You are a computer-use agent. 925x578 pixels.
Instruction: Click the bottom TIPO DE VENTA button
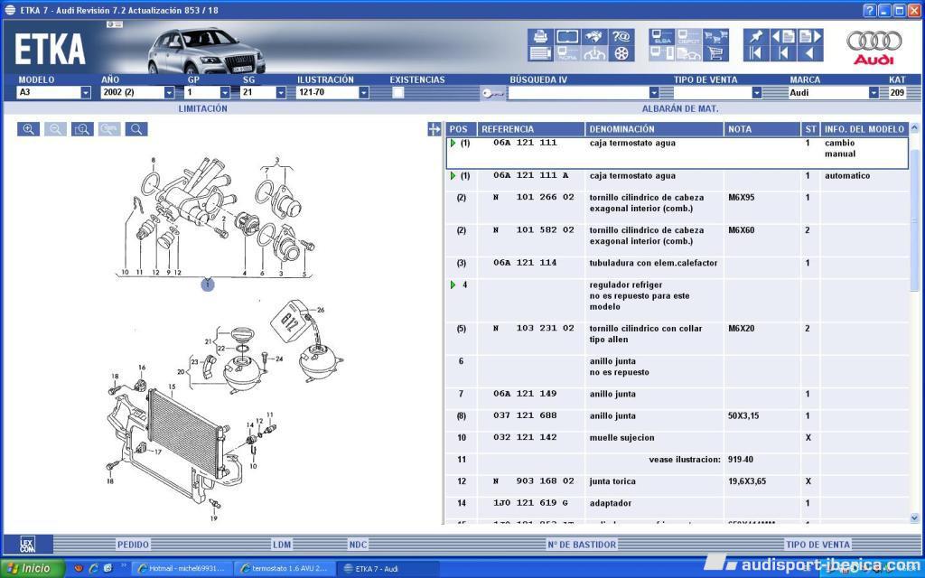pyautogui.click(x=818, y=545)
